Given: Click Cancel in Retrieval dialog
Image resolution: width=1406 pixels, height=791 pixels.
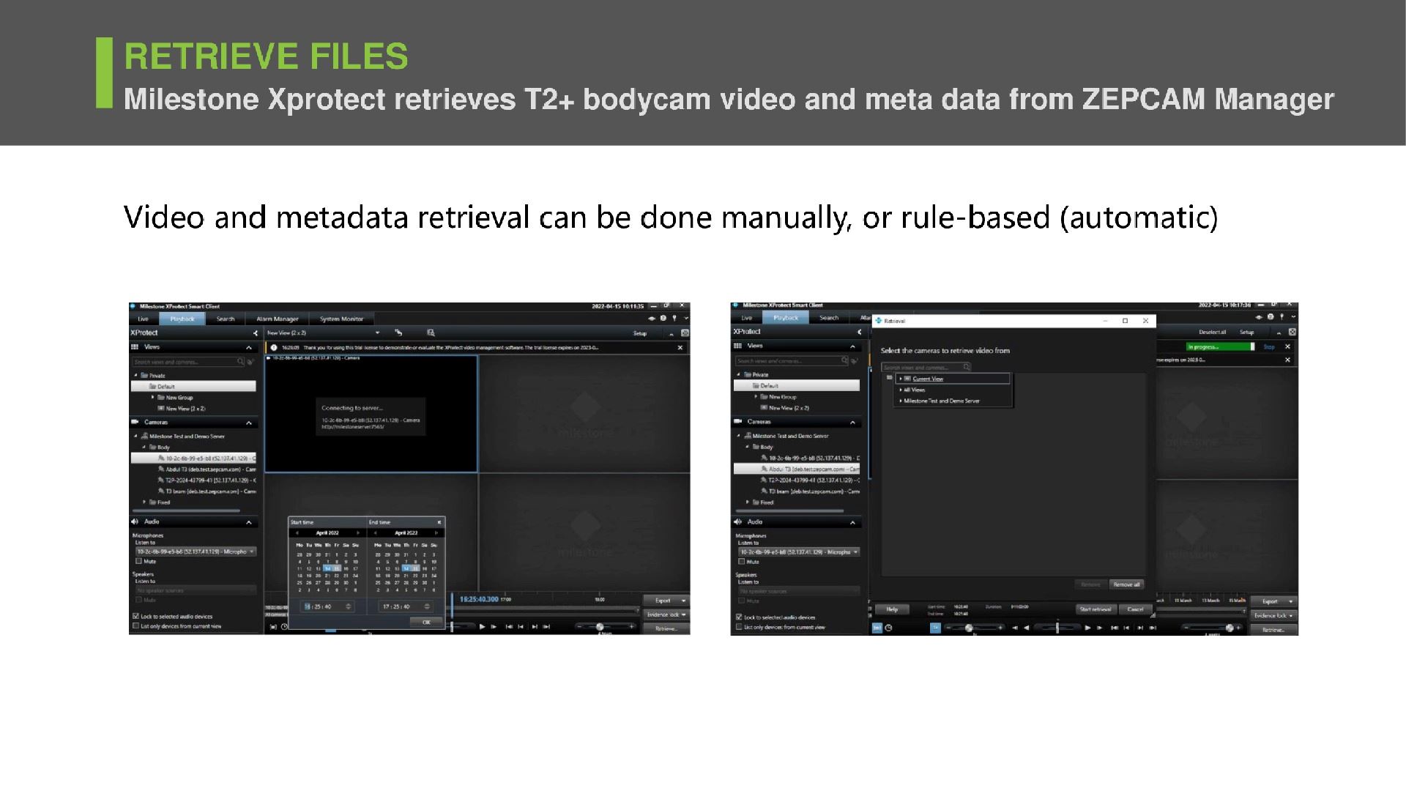Looking at the screenshot, I should point(1135,609).
